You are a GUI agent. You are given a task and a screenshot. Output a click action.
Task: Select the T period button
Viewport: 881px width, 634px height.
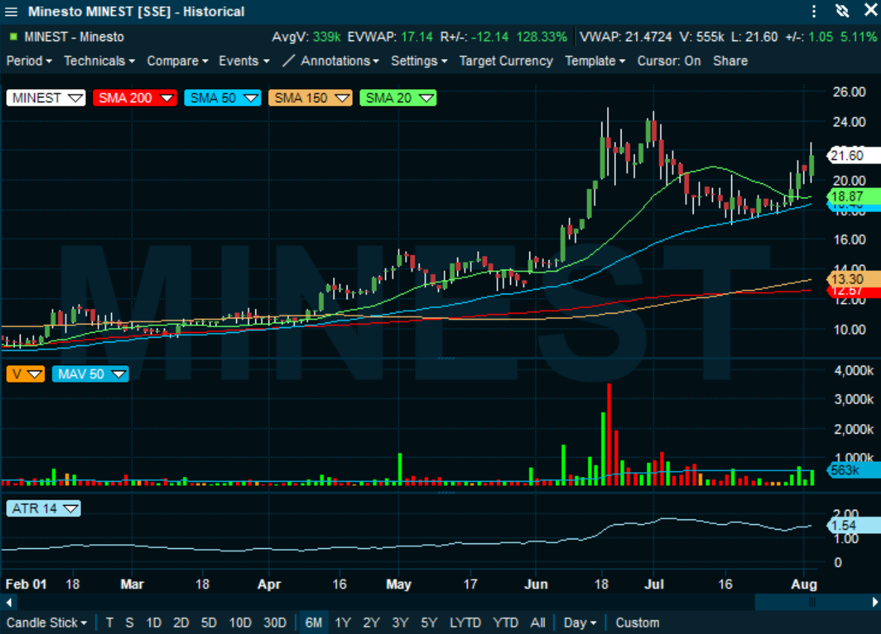[x=109, y=623]
